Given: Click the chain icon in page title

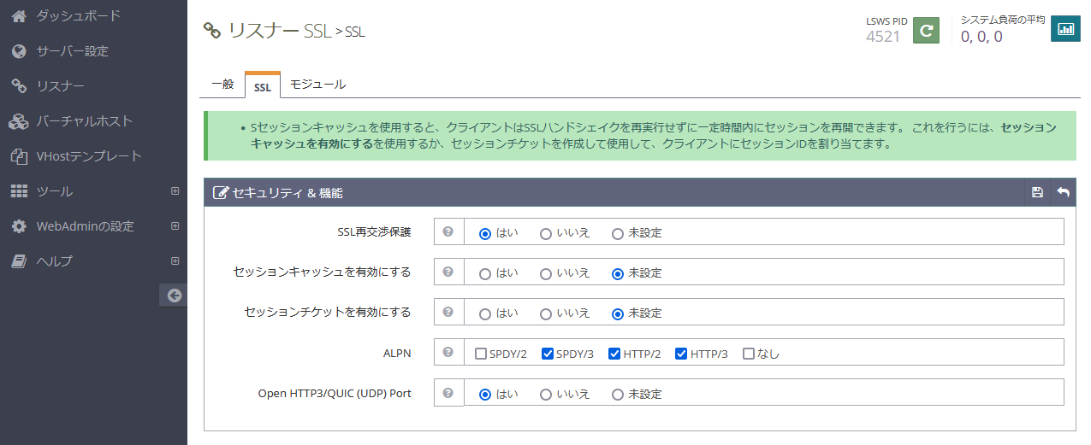Looking at the screenshot, I should (x=211, y=31).
